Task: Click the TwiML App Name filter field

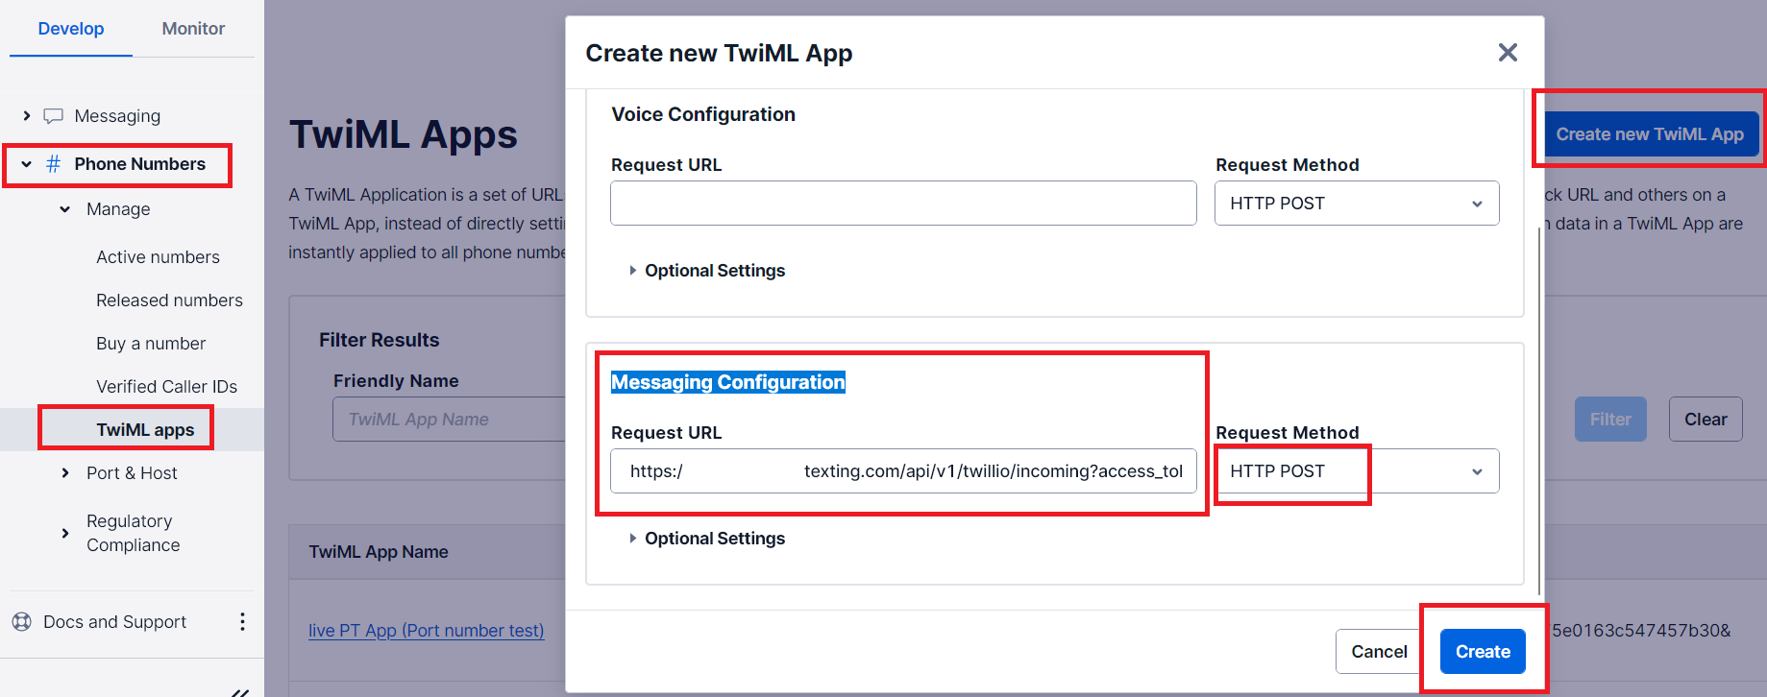Action: click(449, 420)
